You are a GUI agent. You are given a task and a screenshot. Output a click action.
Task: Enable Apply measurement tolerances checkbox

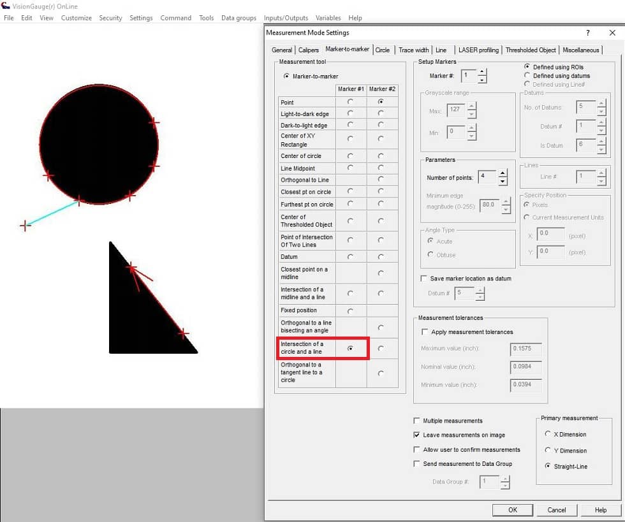(x=425, y=331)
